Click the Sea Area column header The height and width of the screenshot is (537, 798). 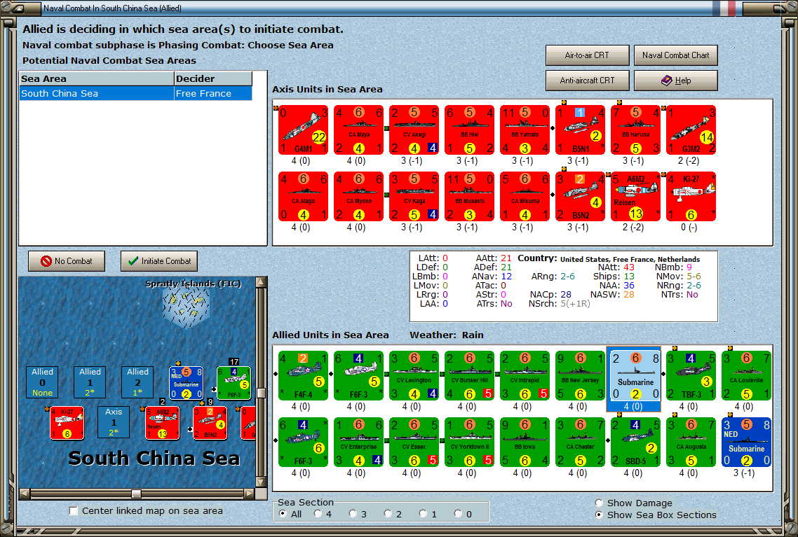point(97,78)
